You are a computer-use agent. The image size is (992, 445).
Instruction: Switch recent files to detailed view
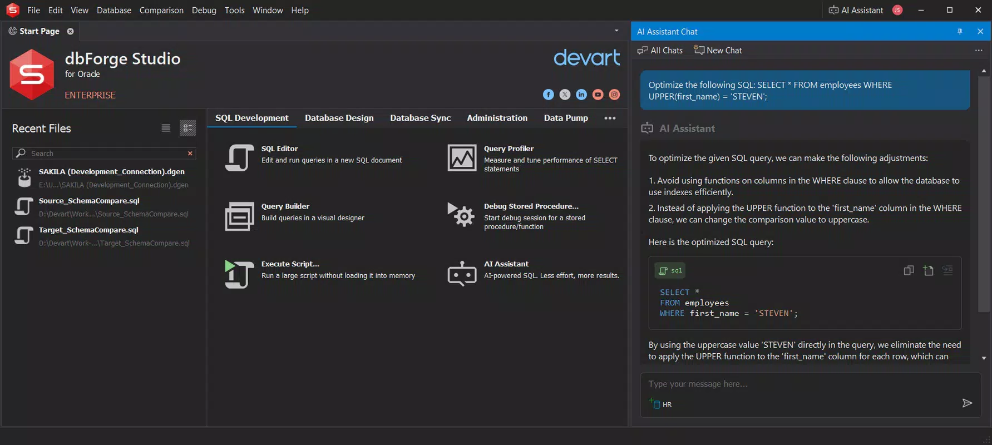tap(188, 128)
